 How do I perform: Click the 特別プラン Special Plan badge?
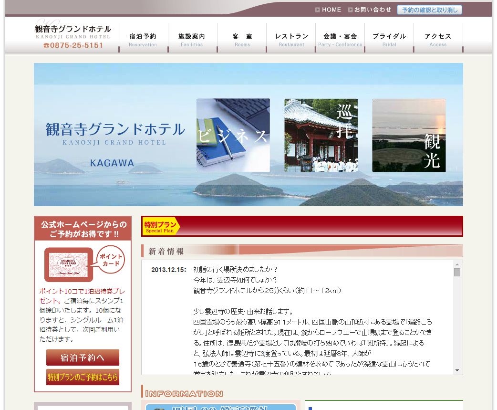pyautogui.click(x=161, y=226)
